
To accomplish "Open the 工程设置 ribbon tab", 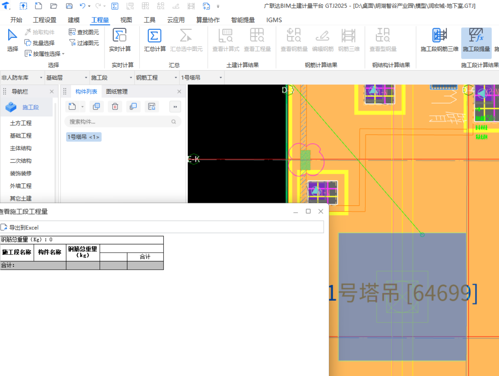I will click(x=45, y=20).
